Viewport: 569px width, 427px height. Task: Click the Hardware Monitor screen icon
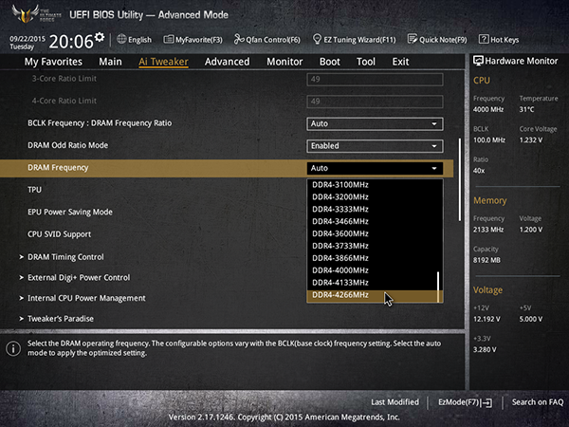478,61
